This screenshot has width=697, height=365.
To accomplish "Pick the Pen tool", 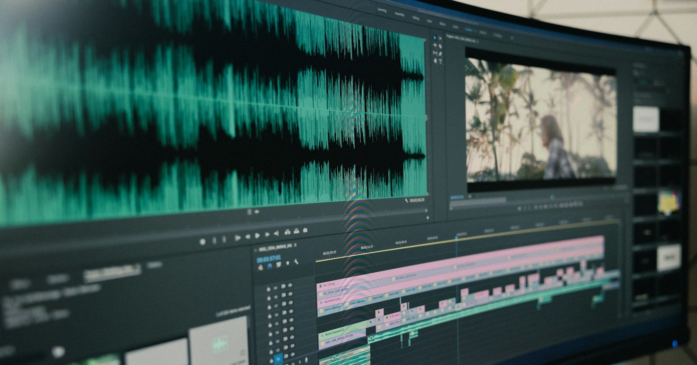I will coord(440,54).
